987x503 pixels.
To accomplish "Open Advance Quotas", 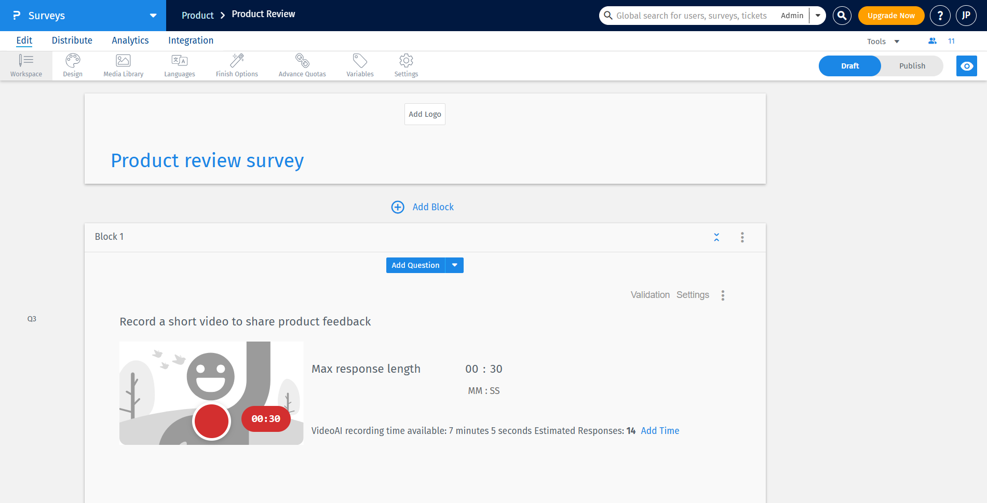I will (x=302, y=65).
